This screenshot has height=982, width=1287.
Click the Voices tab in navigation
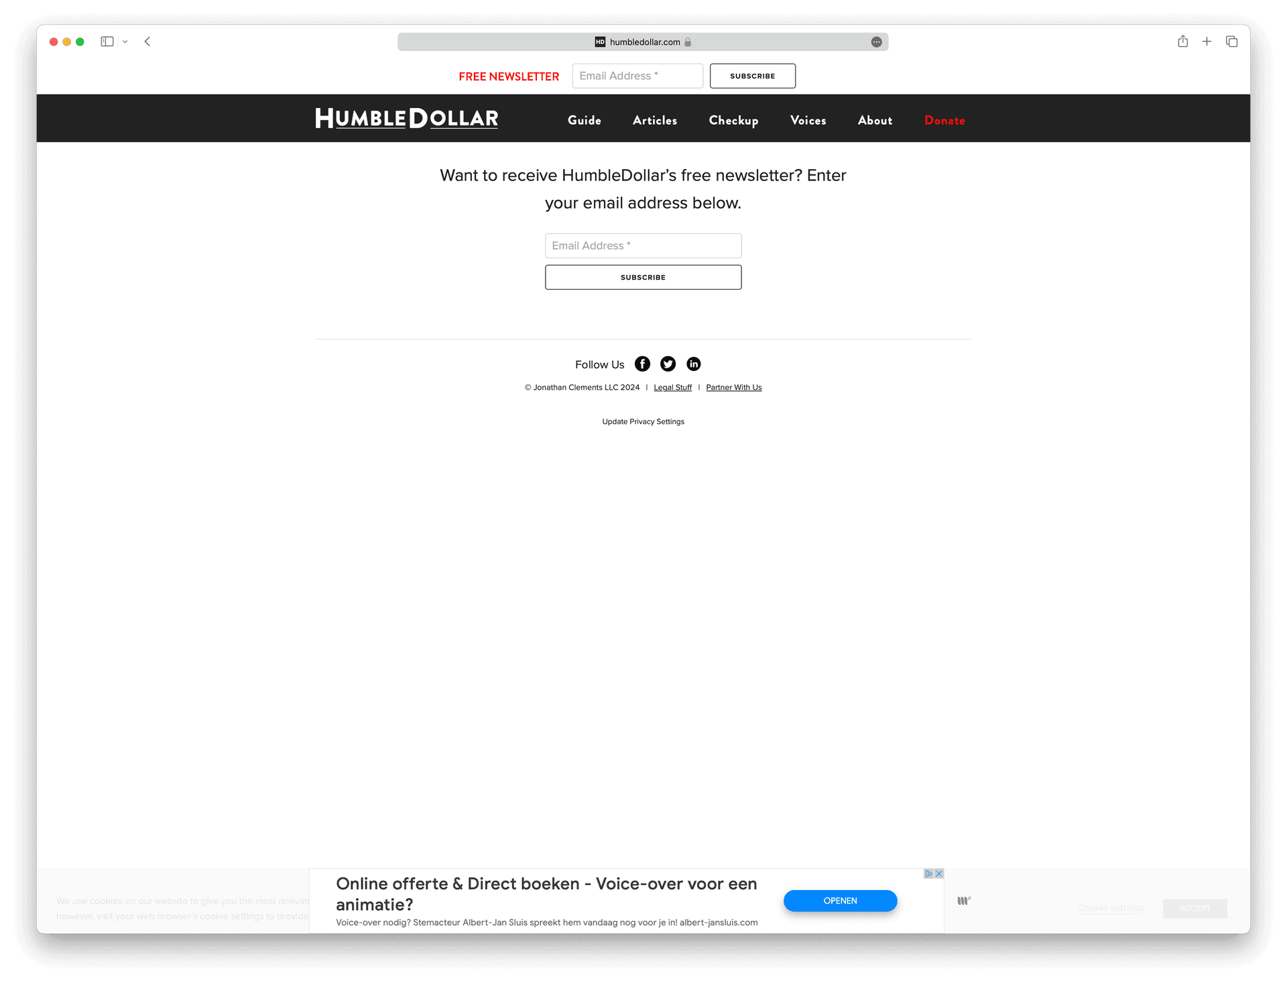[x=808, y=119]
